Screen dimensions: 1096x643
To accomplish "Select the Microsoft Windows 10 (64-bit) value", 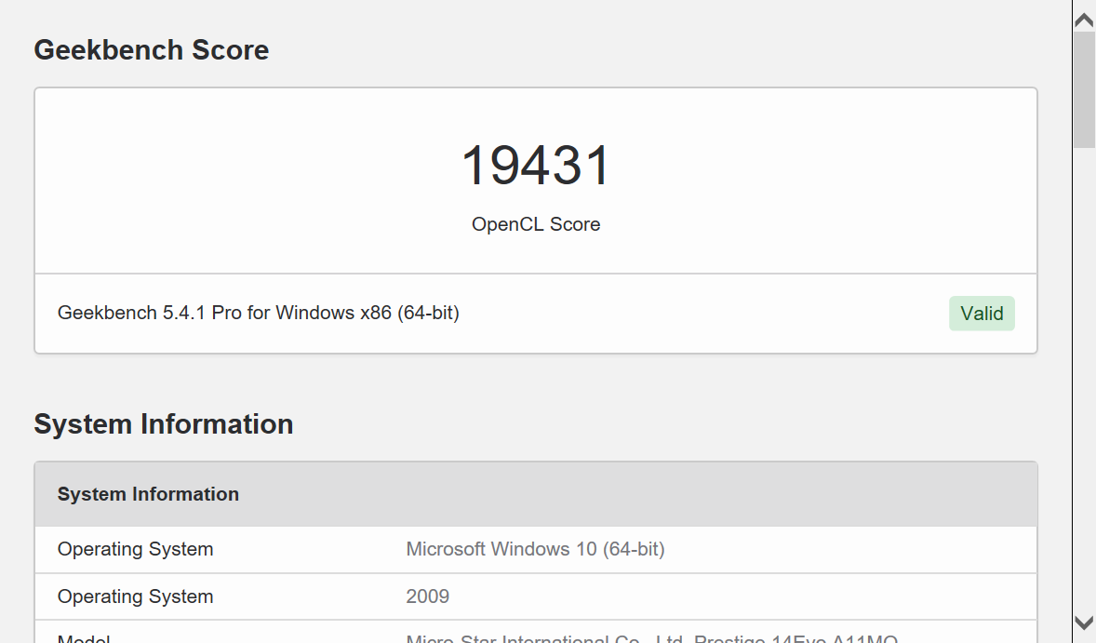I will point(535,549).
